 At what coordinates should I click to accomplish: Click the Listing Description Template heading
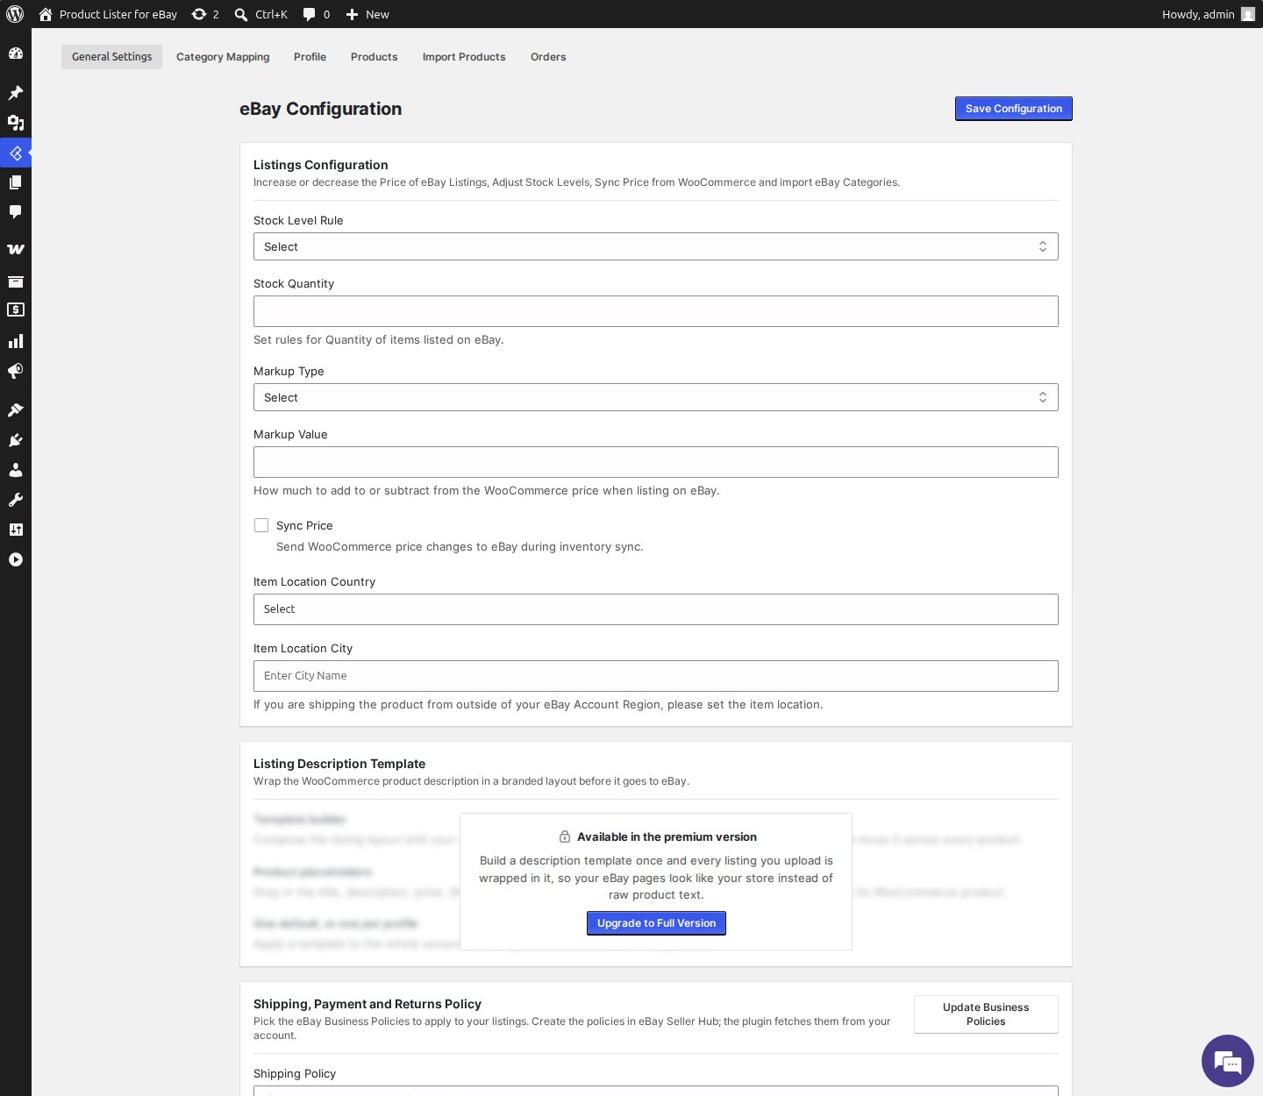click(339, 764)
